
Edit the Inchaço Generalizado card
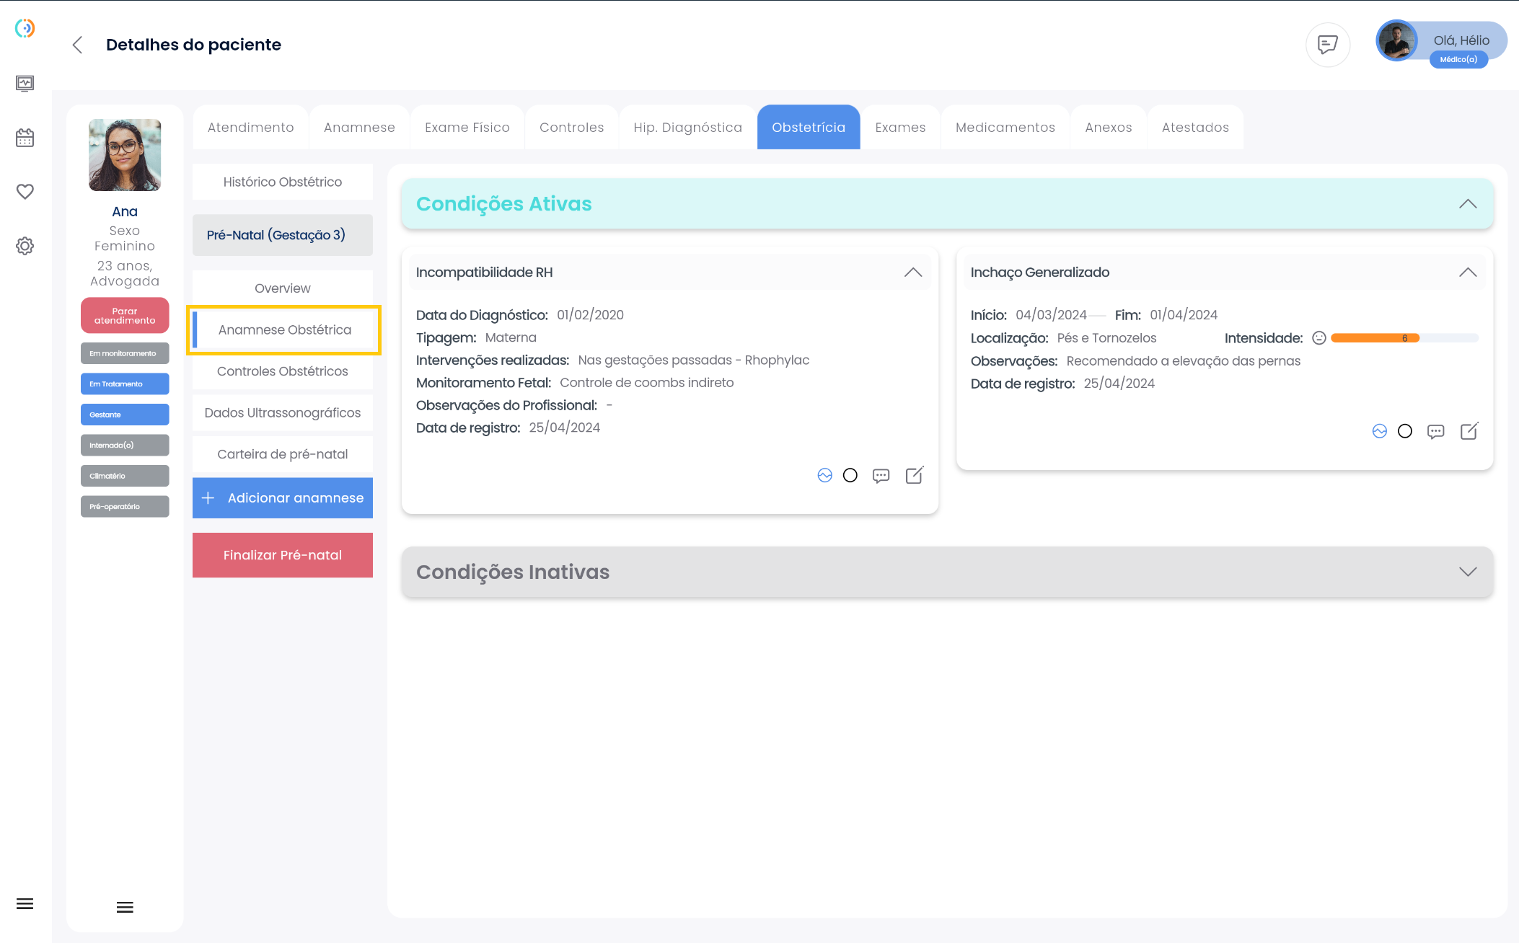(x=1469, y=431)
